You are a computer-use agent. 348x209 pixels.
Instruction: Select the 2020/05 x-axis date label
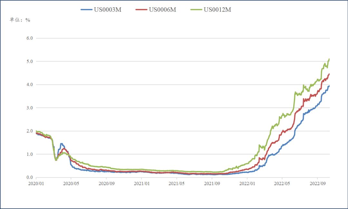click(71, 184)
